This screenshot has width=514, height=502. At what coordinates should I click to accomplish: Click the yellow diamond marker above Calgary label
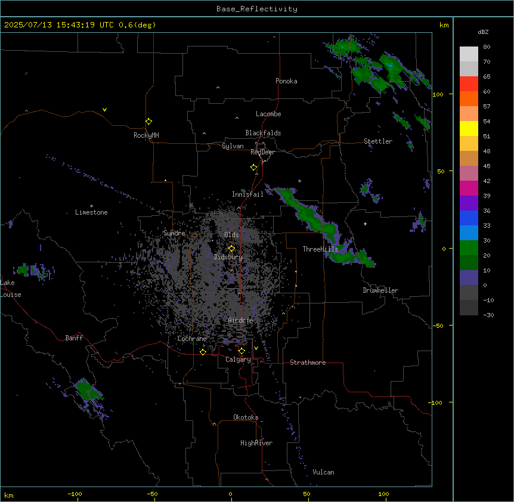pos(241,351)
